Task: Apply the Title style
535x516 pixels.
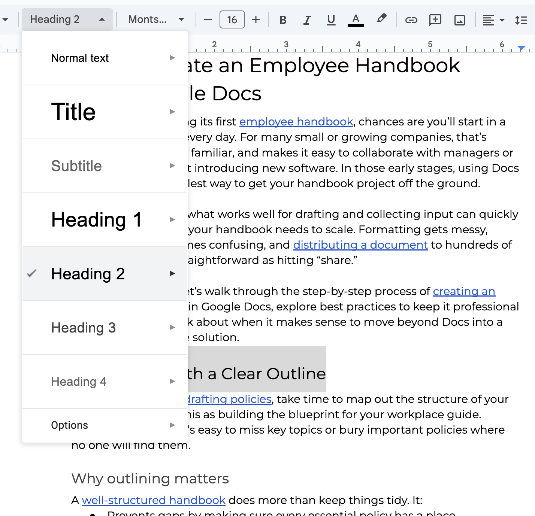Action: click(x=105, y=112)
